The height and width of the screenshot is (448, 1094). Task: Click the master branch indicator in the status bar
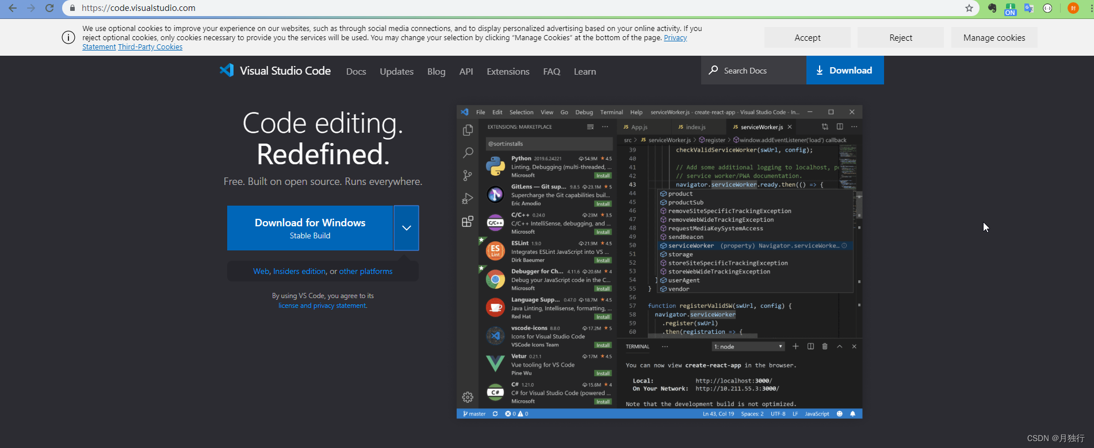(475, 414)
